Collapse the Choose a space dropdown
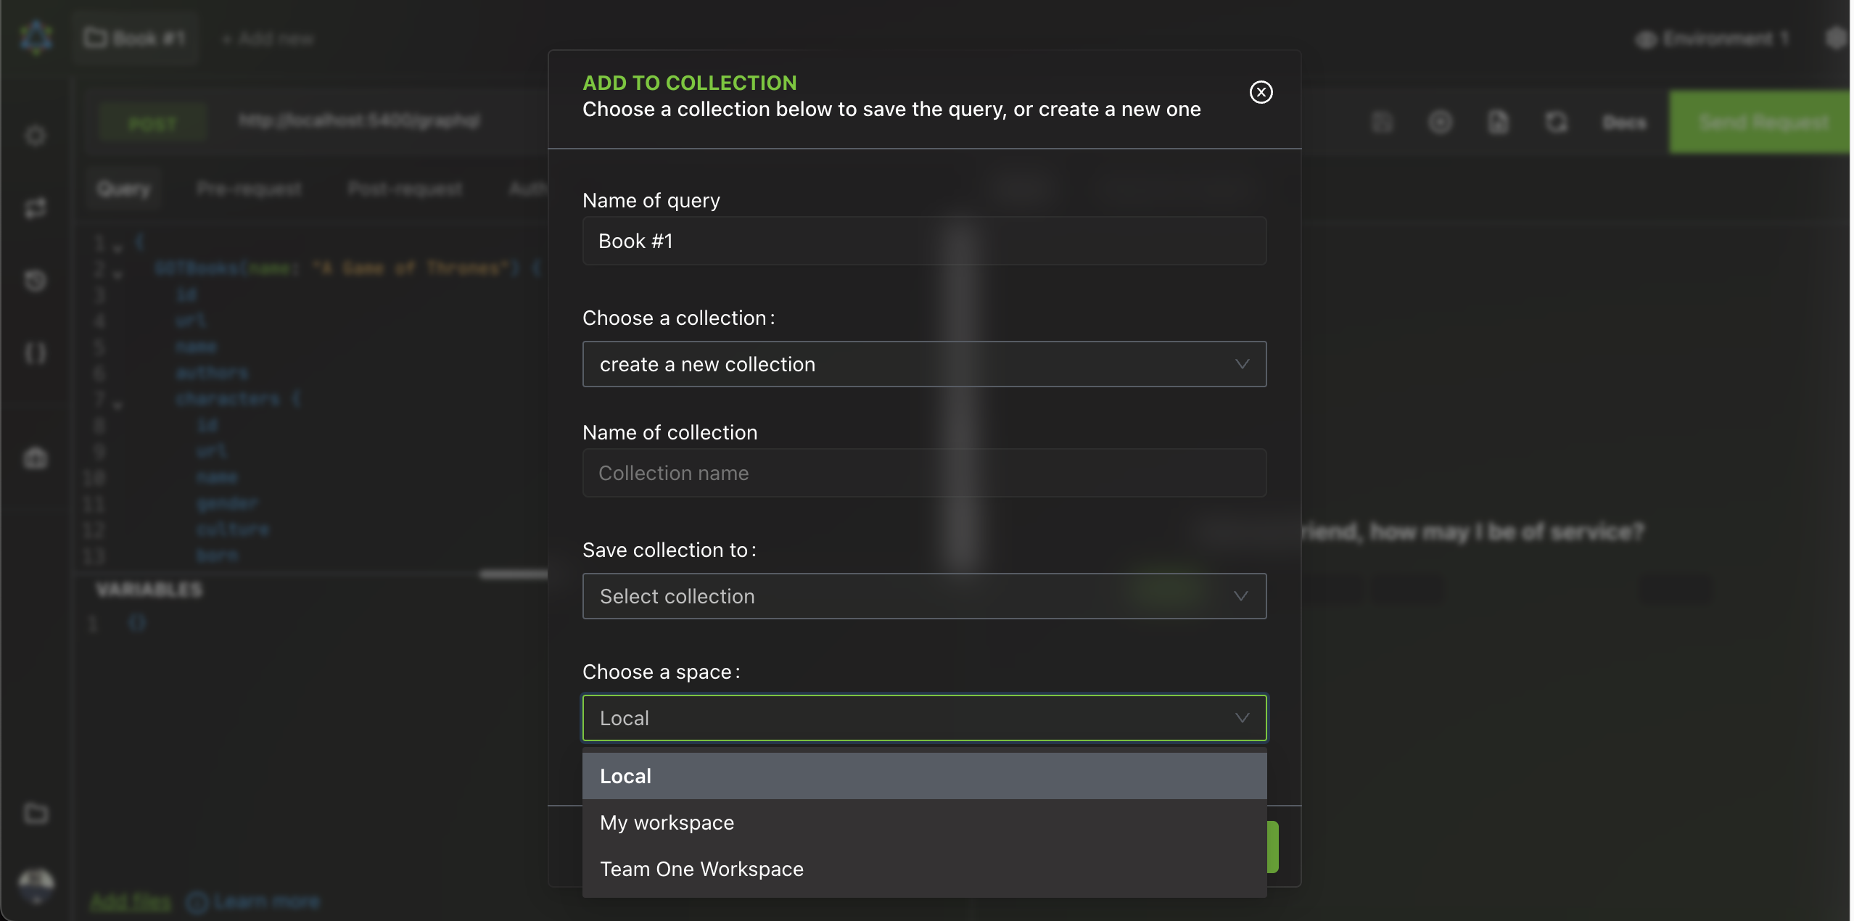 click(x=923, y=718)
